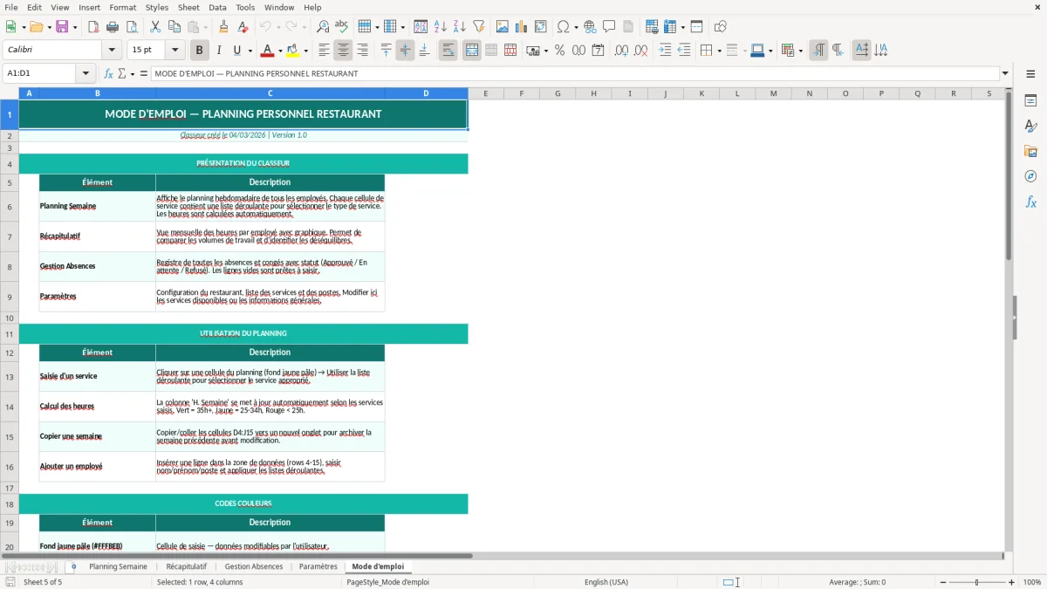
Task: Export directly as PDF
Action: (93, 27)
